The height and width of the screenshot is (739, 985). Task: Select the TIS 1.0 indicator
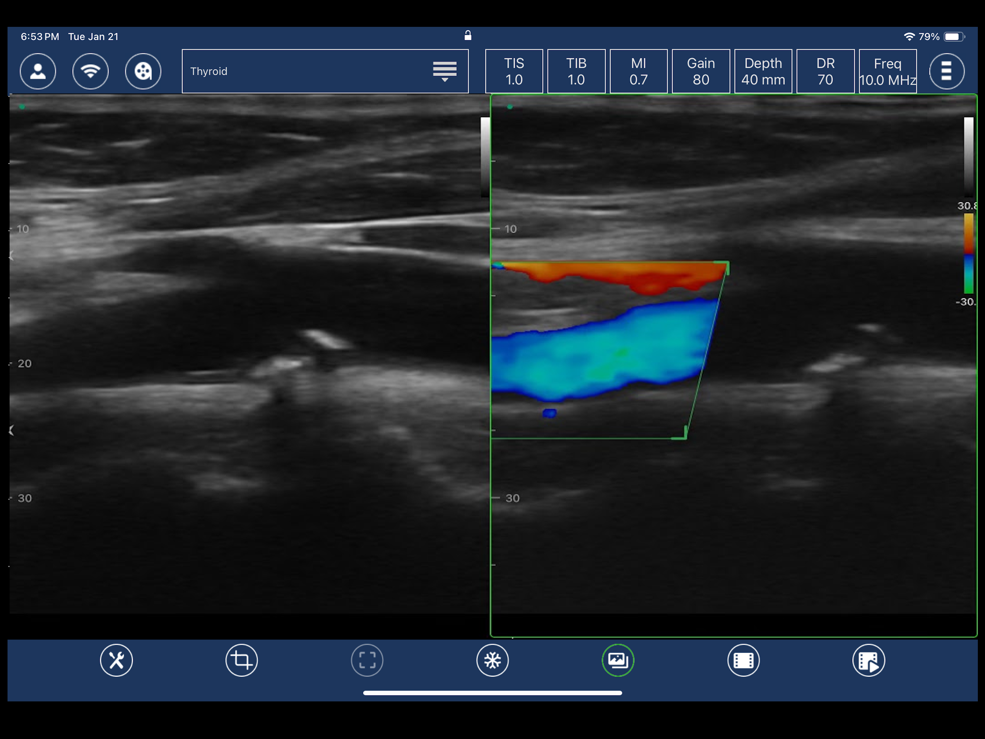coord(514,71)
